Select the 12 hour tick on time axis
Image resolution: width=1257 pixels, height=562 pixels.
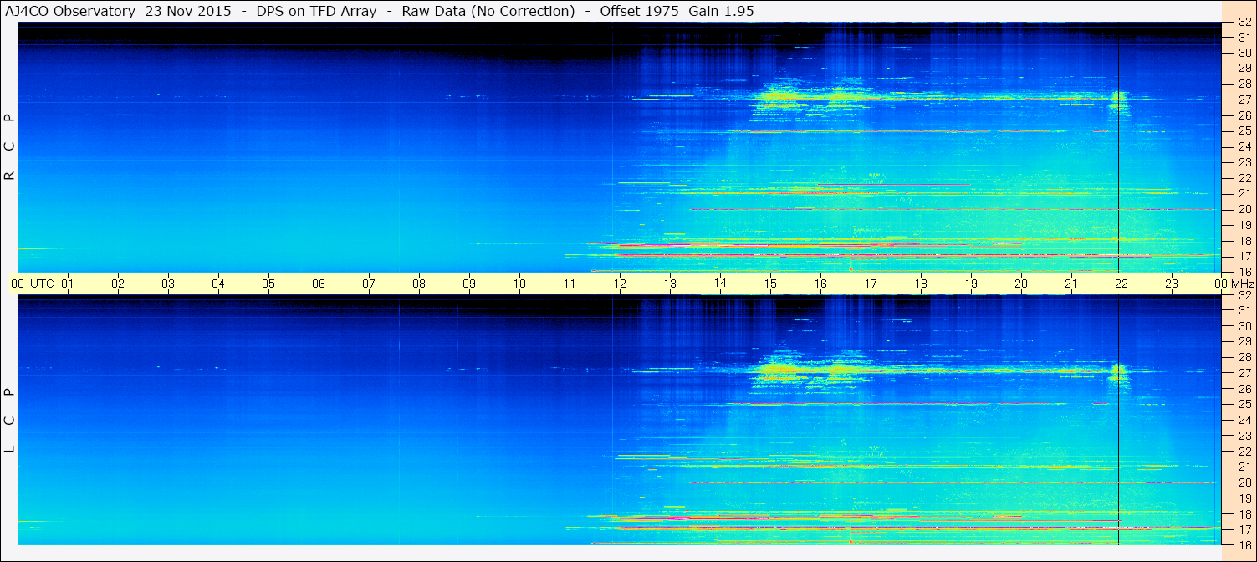(x=620, y=284)
